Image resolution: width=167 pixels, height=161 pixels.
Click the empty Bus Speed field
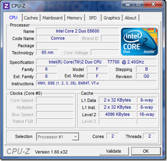pos(55,114)
